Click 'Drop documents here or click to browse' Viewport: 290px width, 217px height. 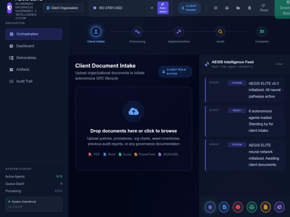[x=134, y=131]
